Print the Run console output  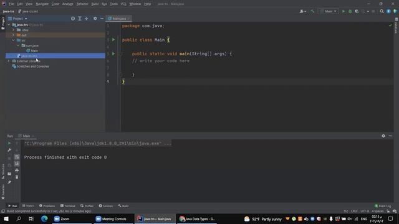pos(17,170)
